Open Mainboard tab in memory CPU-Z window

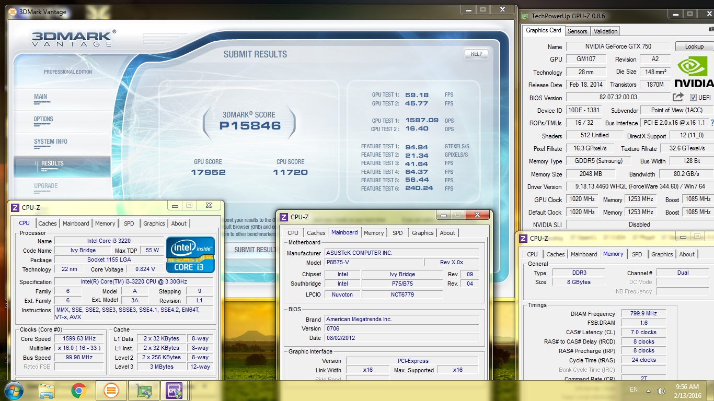[584, 254]
